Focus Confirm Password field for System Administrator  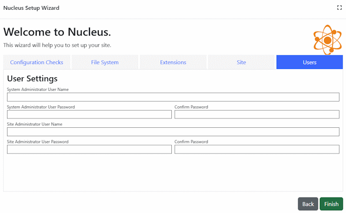tap(257, 115)
